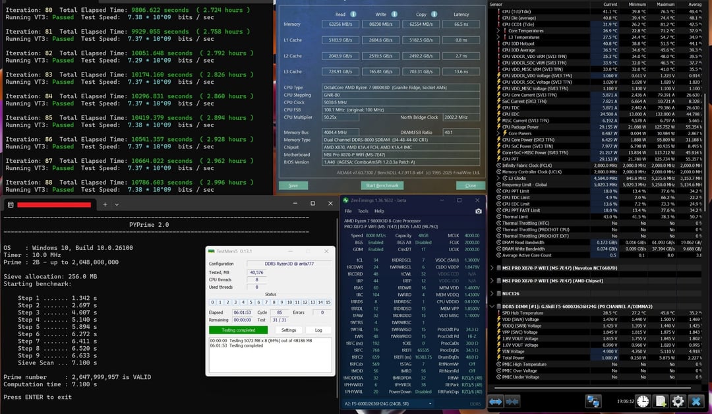Click ZenTimings camera screenshot icon
The height and width of the screenshot is (414, 712).
(x=478, y=211)
